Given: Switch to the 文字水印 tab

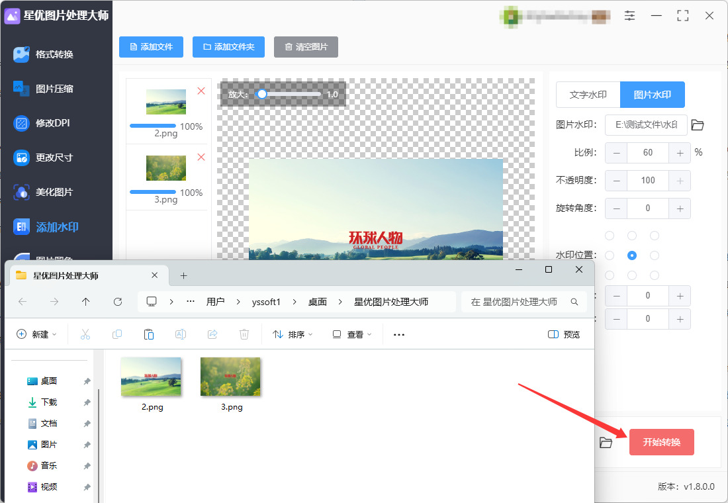Looking at the screenshot, I should (588, 95).
